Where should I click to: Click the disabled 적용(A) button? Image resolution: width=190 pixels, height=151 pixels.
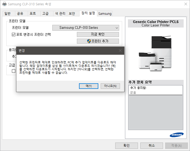[x=177, y=145]
